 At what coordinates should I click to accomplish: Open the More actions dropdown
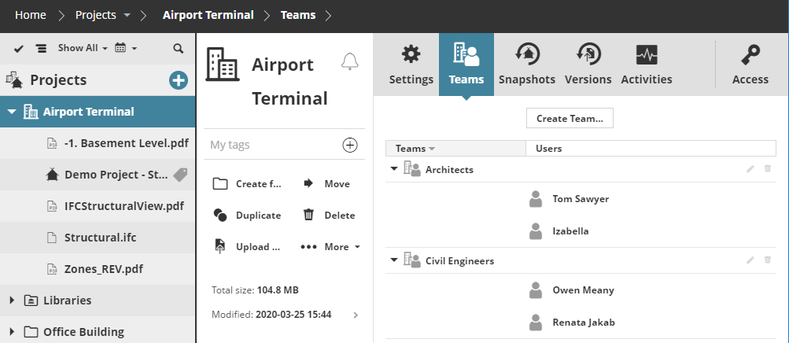(330, 247)
